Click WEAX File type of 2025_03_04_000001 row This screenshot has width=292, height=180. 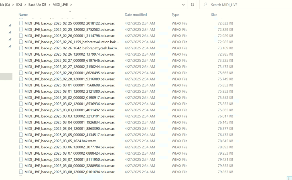(x=179, y=122)
